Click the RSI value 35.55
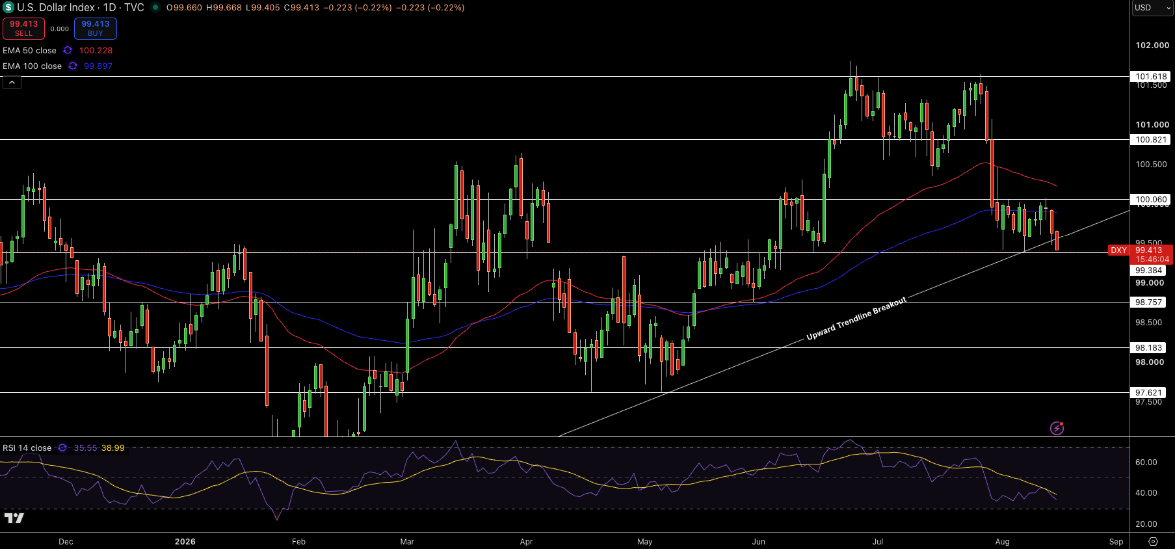Image resolution: width=1175 pixels, height=549 pixels. point(85,448)
